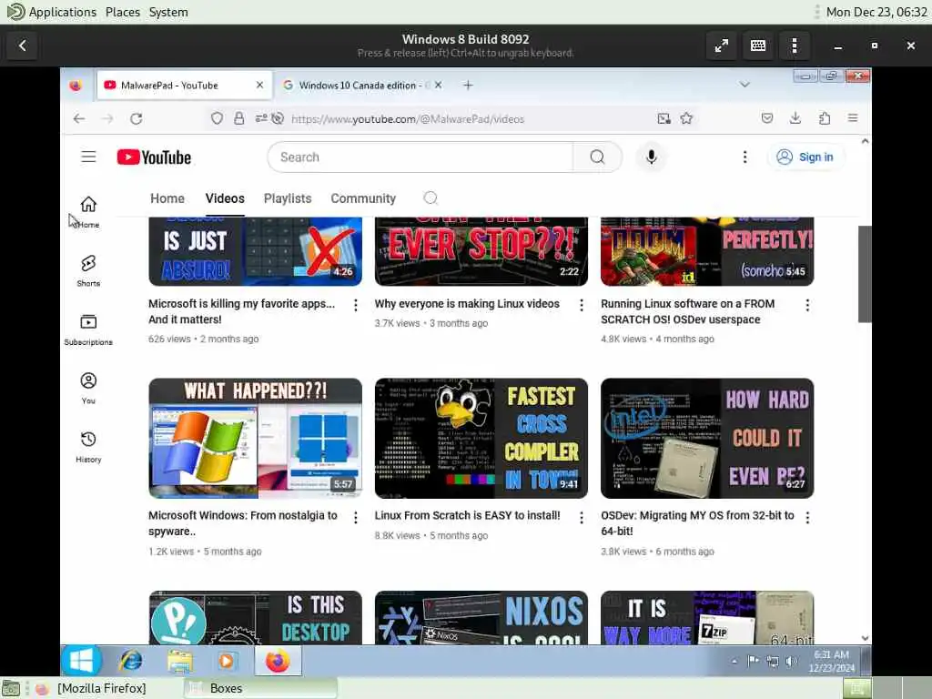
Task: Open Subscriptions in the sidebar
Action: 88,329
